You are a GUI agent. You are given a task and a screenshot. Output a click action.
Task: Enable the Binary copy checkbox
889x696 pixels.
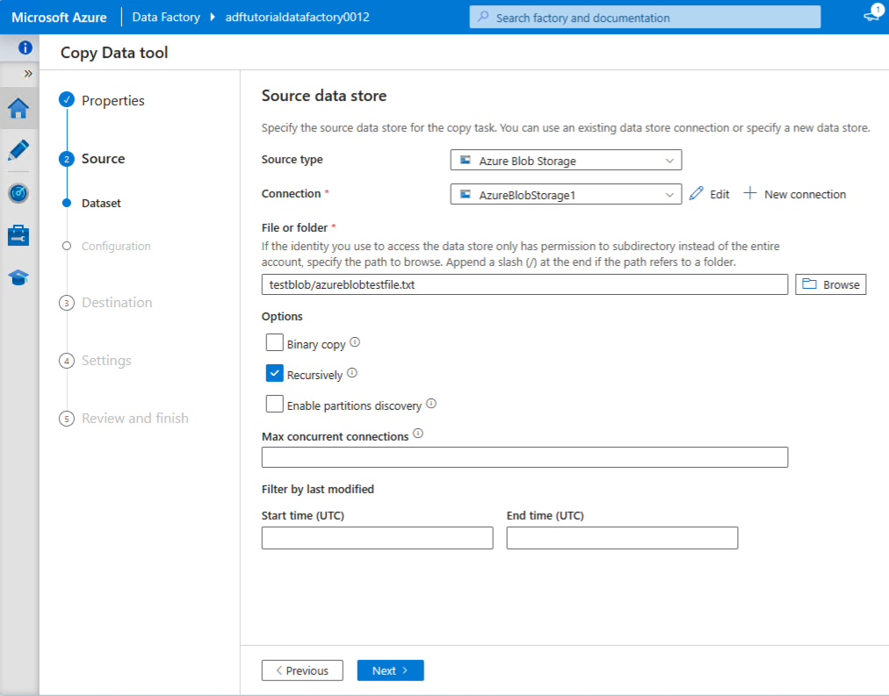pyautogui.click(x=274, y=342)
